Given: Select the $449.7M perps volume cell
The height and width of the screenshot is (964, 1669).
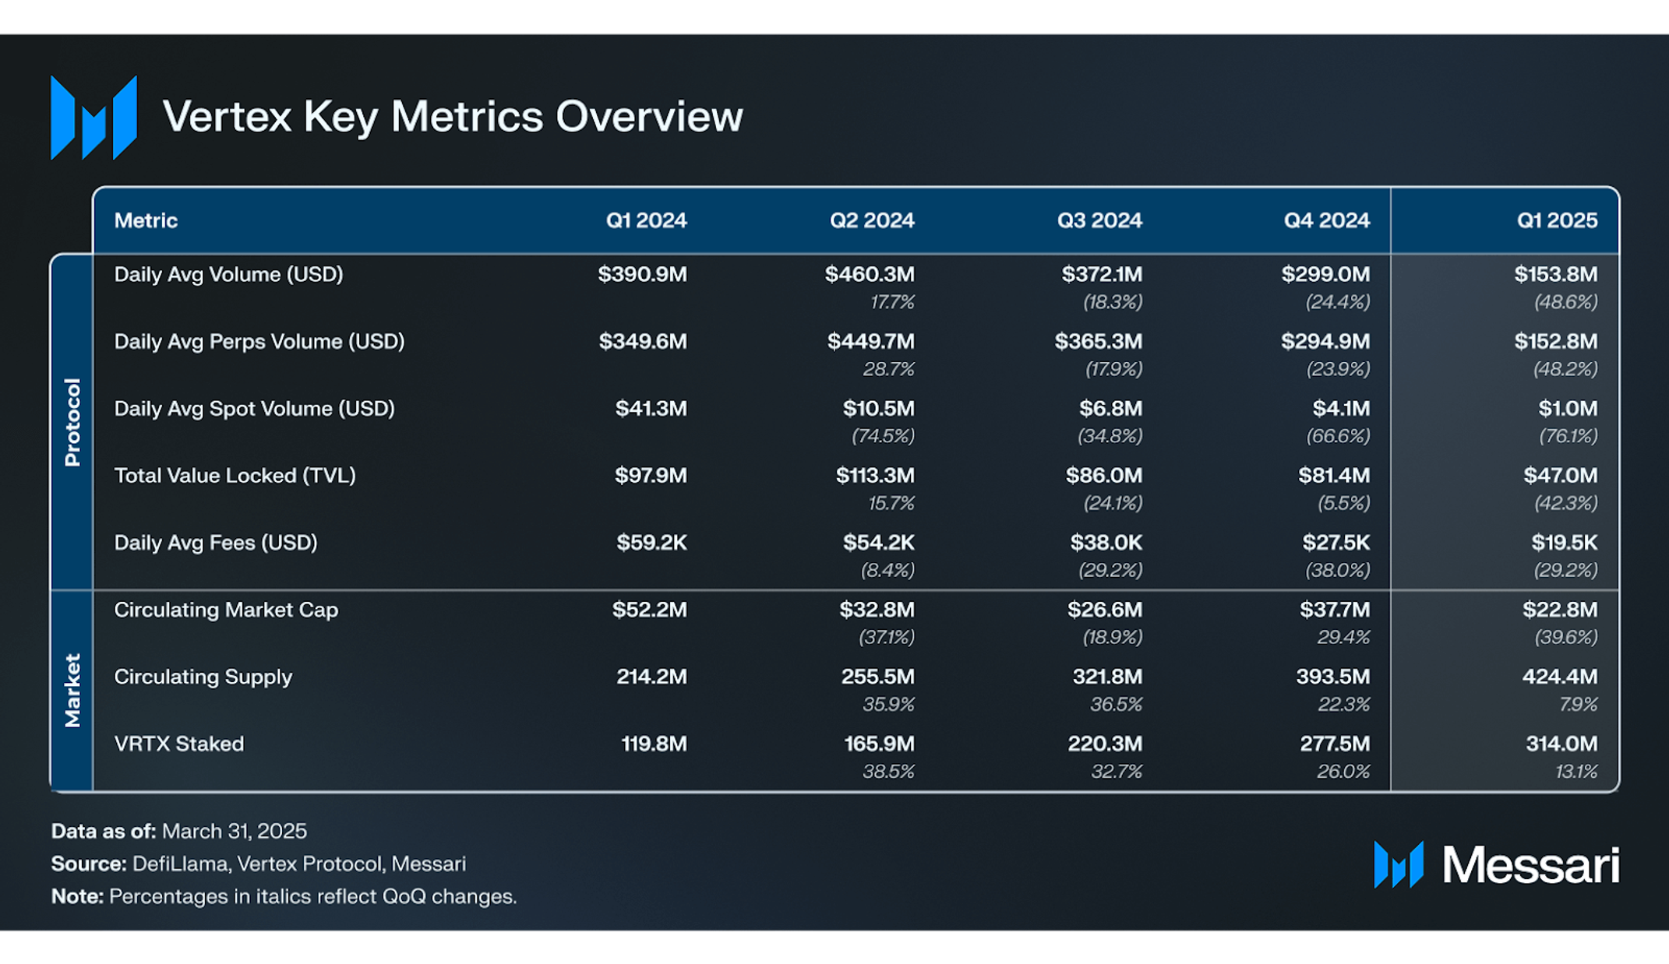Looking at the screenshot, I should pos(871,341).
